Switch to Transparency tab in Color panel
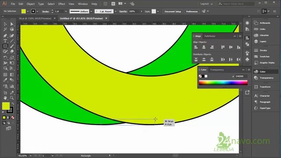The height and width of the screenshot is (158, 281). [217, 70]
